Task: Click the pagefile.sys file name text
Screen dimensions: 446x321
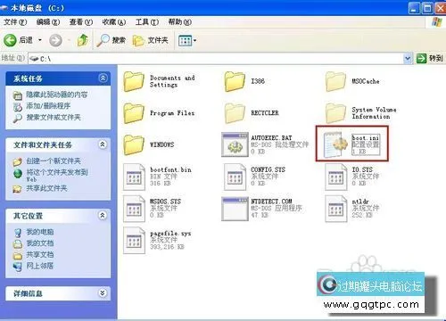Action: pyautogui.click(x=170, y=234)
